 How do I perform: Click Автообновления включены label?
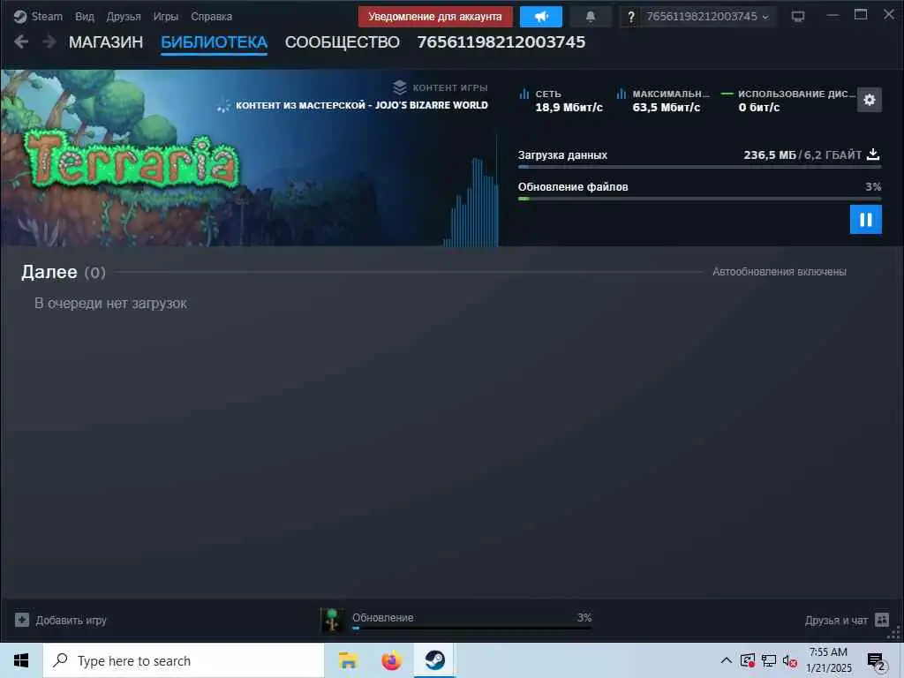779,272
